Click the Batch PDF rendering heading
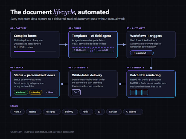Screen dimensions: 186x139 (145, 75)
